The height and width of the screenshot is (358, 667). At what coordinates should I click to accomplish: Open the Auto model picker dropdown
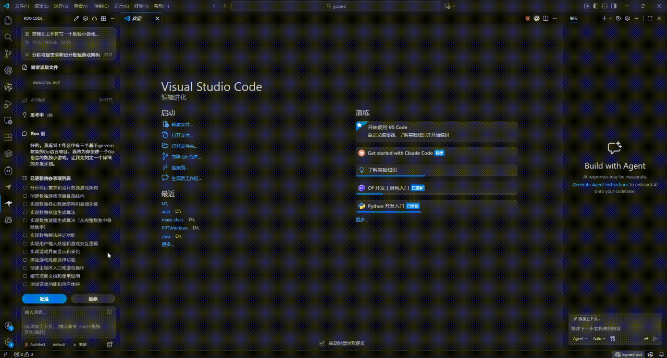[599, 339]
